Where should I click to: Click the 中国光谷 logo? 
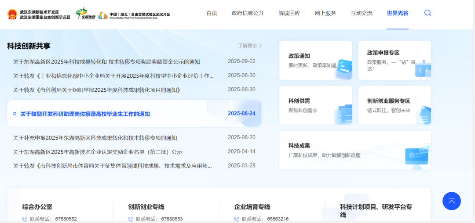85,14
